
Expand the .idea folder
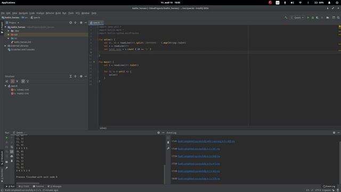click(x=9, y=31)
